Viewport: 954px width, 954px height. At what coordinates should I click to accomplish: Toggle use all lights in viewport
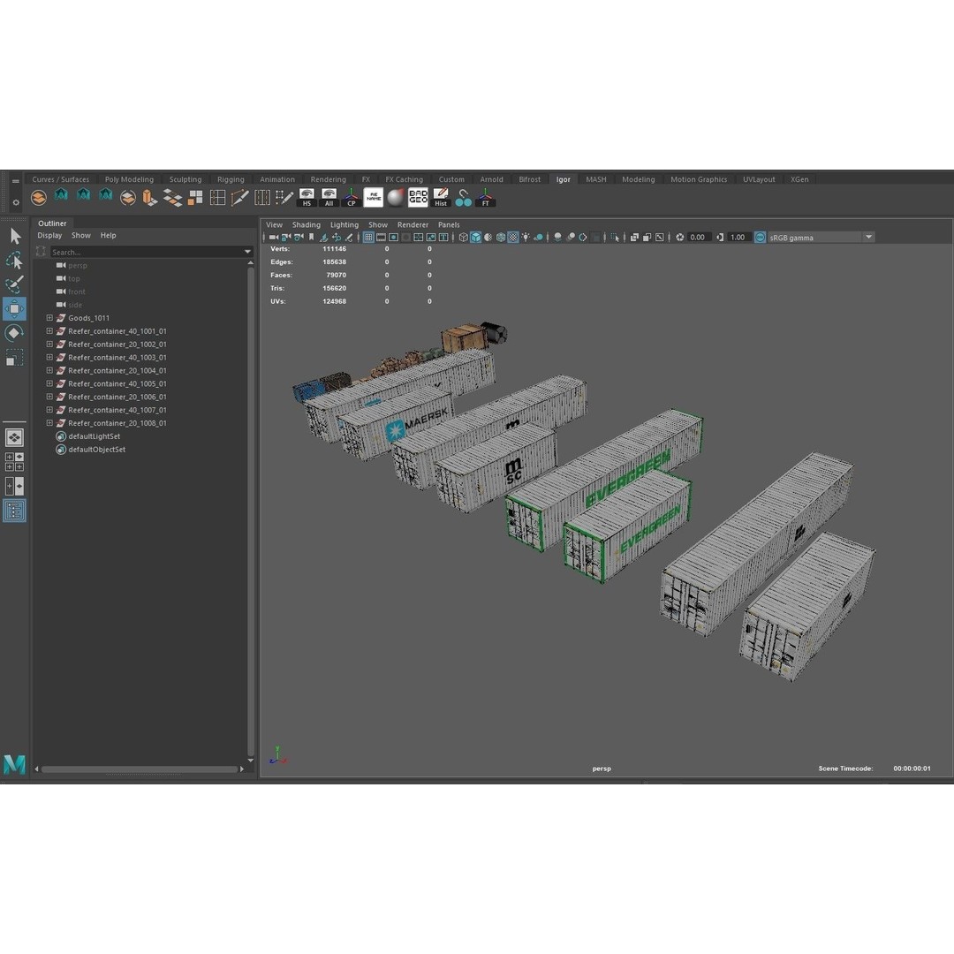click(526, 238)
